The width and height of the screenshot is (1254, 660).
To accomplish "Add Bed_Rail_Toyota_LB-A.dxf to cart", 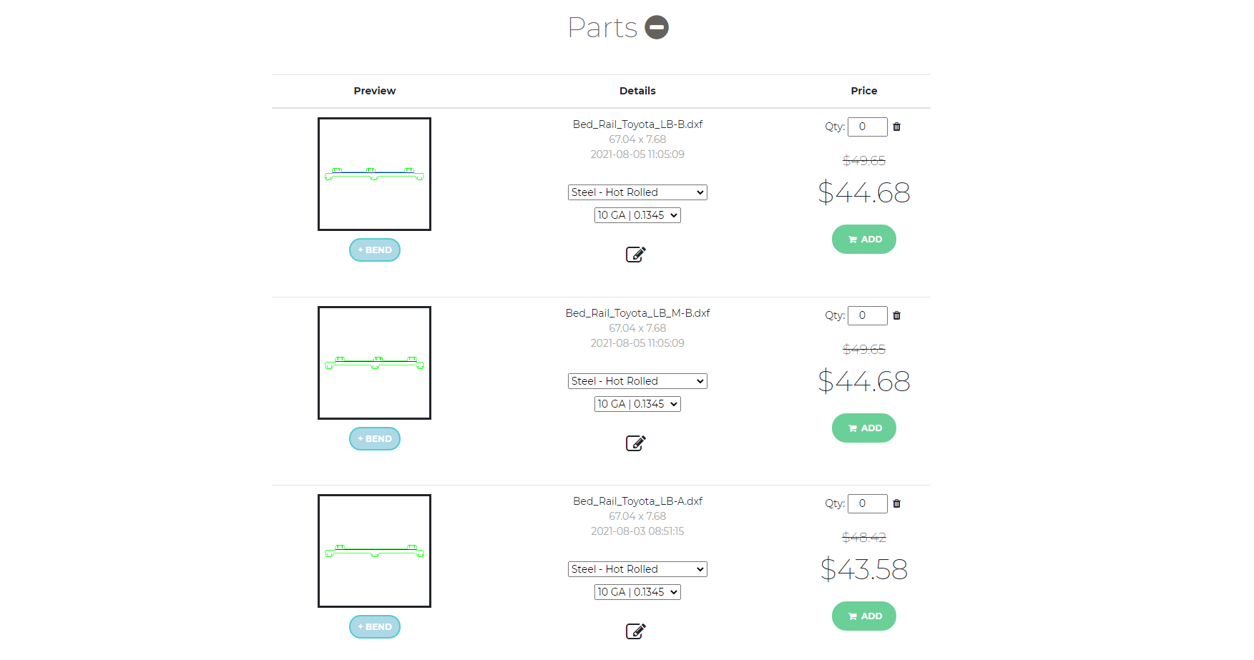I will tap(863, 616).
